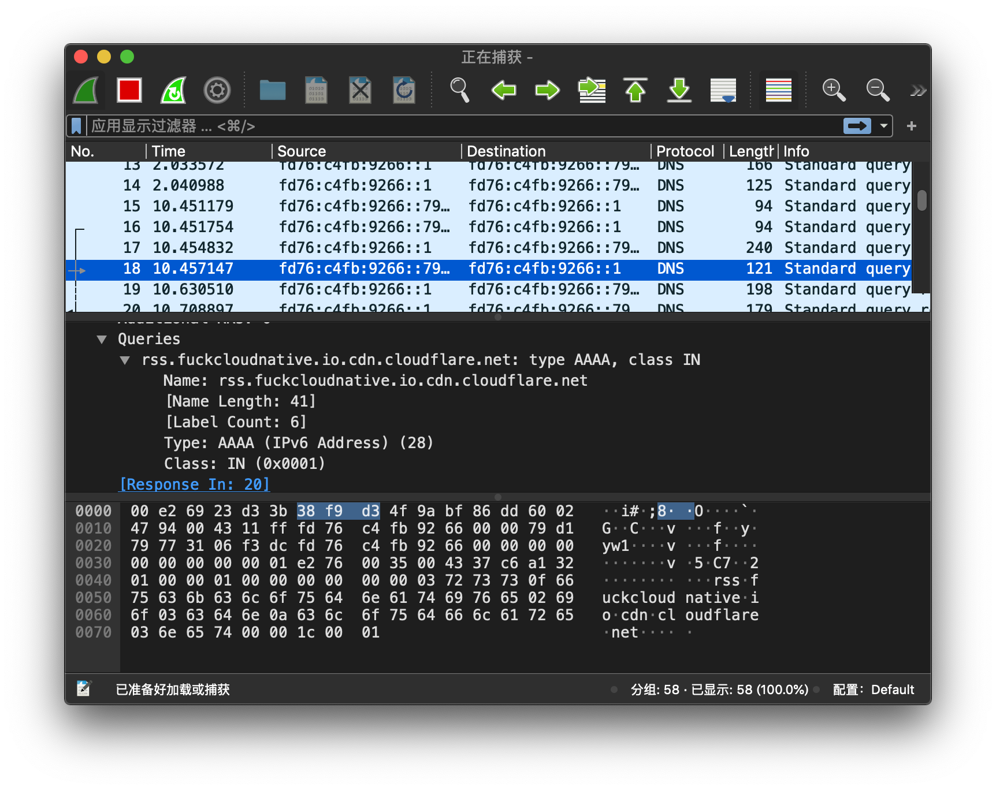Restart the current capture

click(172, 90)
